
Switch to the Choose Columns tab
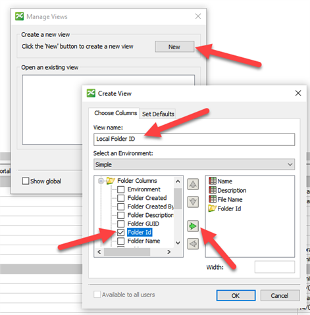tap(115, 113)
